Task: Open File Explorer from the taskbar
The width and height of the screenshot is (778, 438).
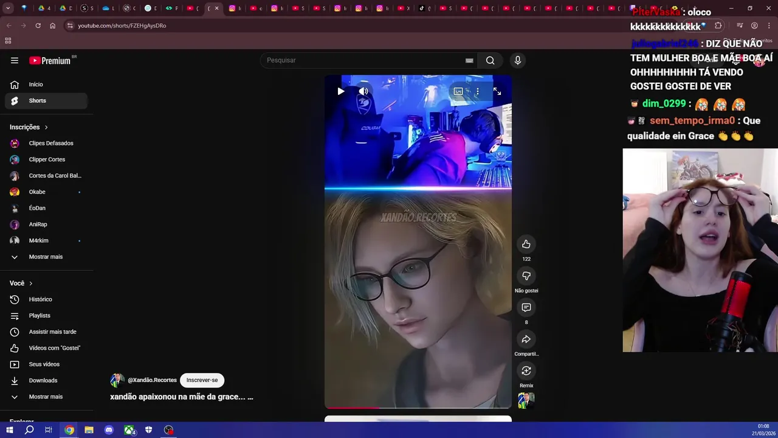Action: 89,430
